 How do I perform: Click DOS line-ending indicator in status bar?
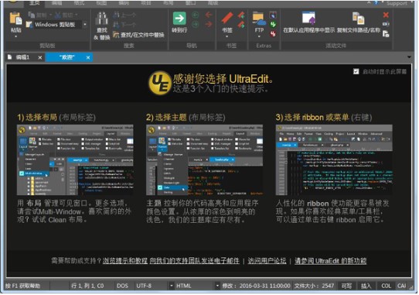(122, 286)
